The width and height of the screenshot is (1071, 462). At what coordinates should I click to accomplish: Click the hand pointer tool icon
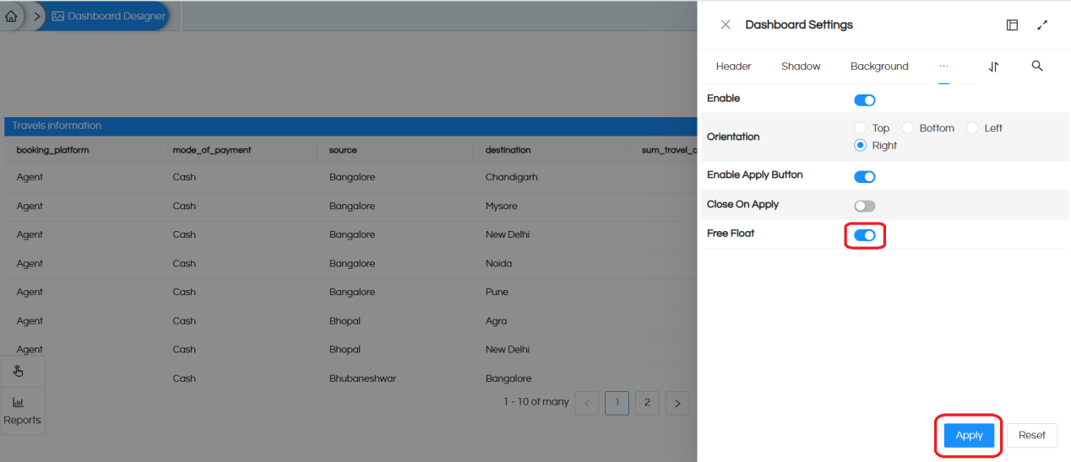[19, 371]
